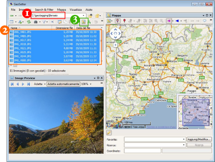This screenshot has height=162, width=215.
Task: Open the 100% zoom dropdown in preview
Action: click(x=91, y=84)
